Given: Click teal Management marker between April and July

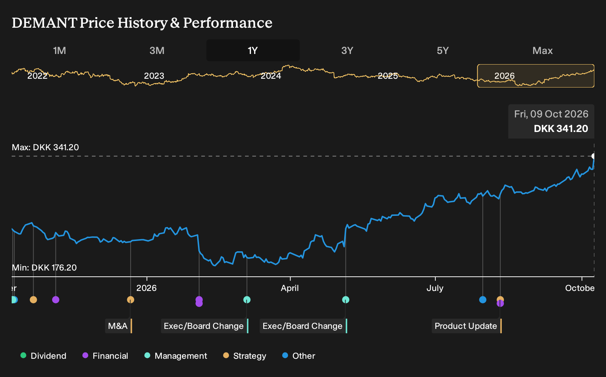Looking at the screenshot, I should coord(346,300).
